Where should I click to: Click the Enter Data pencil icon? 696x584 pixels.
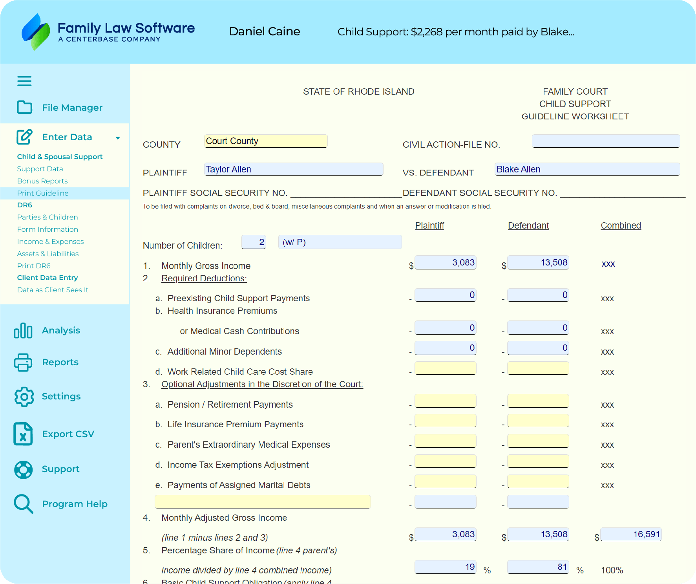click(x=24, y=137)
